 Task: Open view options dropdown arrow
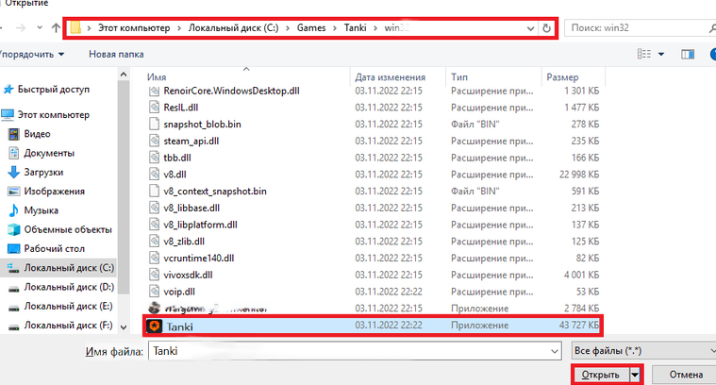(660, 55)
